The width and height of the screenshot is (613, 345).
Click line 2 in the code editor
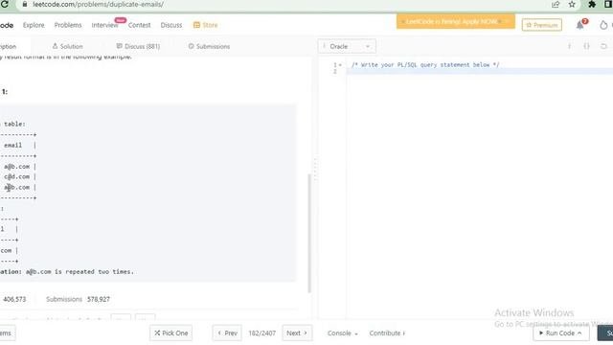(x=480, y=72)
